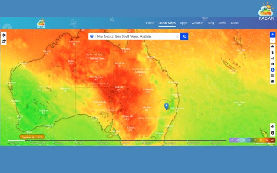Click the Coober Pedy city label
Screen dimensions: 277x173
tap(100, 102)
